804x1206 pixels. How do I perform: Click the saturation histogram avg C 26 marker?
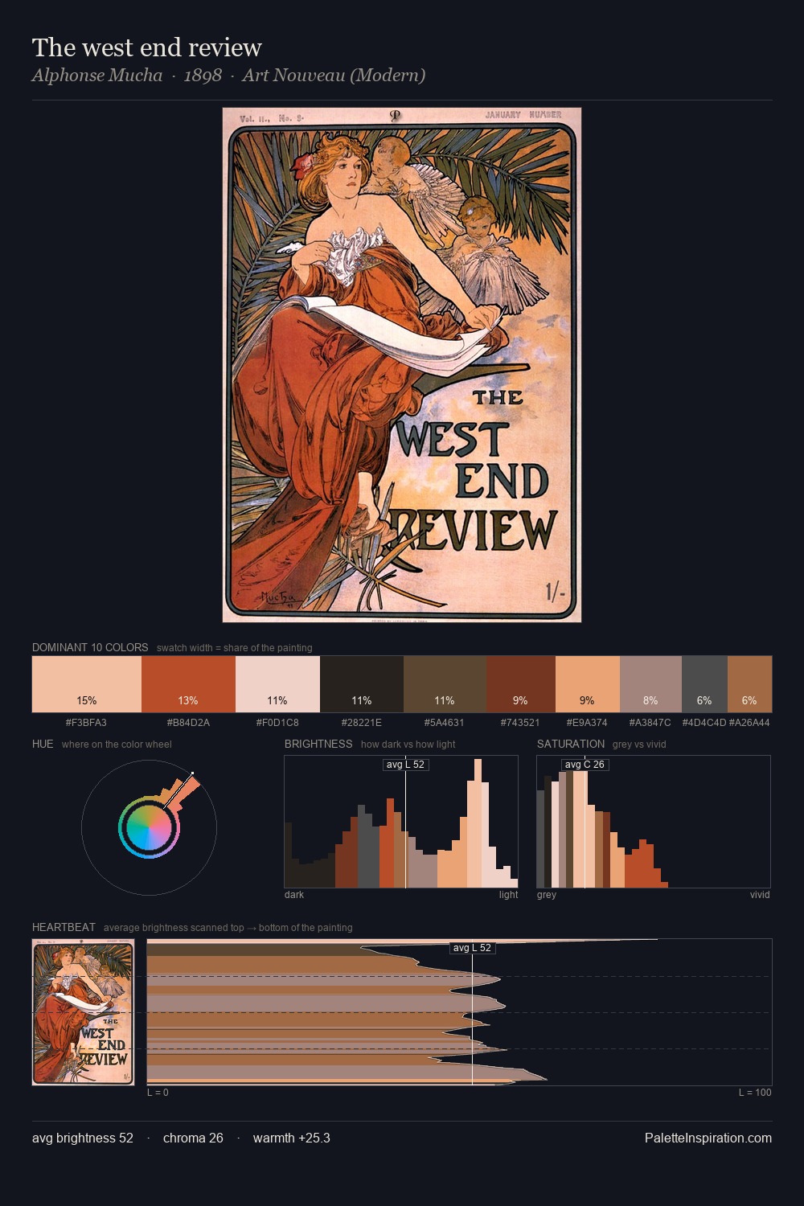[x=585, y=765]
